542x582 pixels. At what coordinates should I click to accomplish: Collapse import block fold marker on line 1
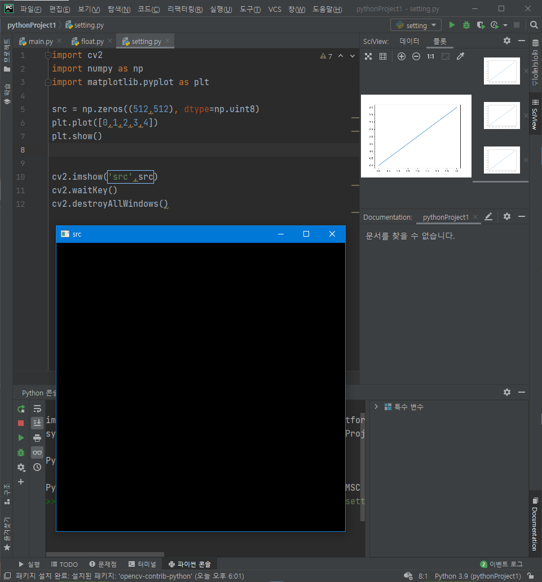tap(48, 55)
